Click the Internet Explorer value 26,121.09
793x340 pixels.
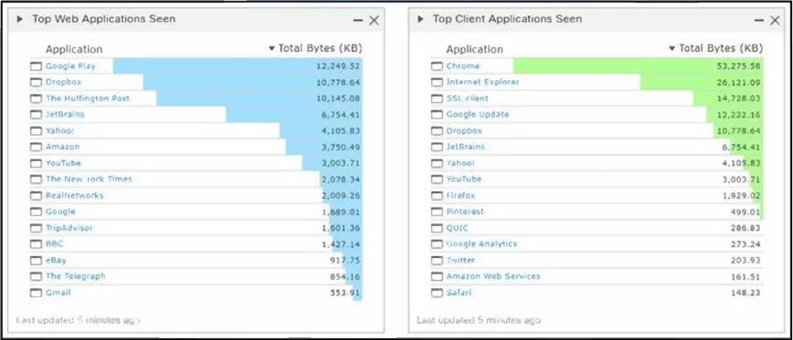[x=738, y=82]
